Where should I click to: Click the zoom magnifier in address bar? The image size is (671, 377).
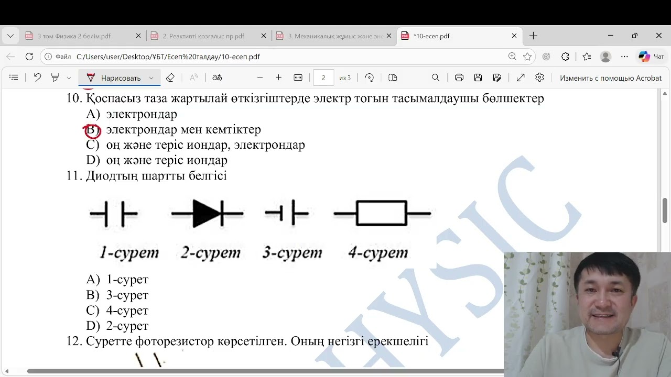(512, 57)
